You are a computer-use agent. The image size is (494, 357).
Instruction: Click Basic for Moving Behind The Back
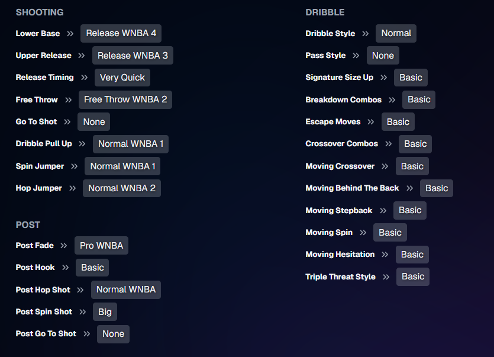click(437, 188)
